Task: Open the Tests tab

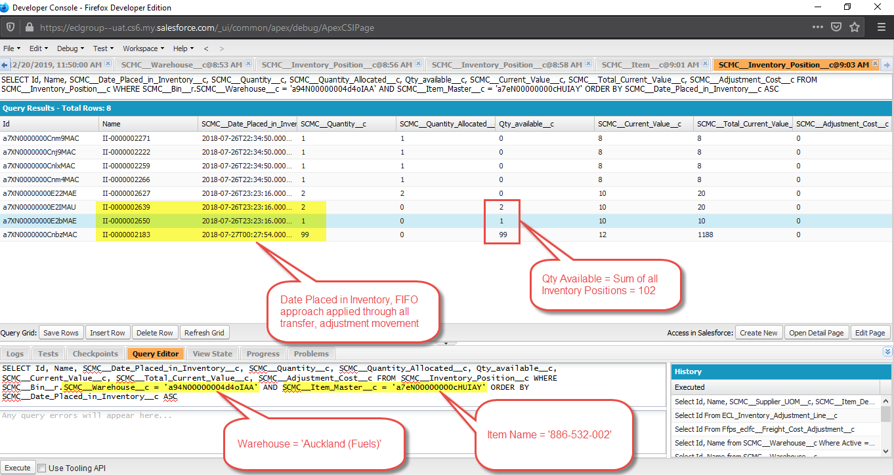Action: (48, 354)
